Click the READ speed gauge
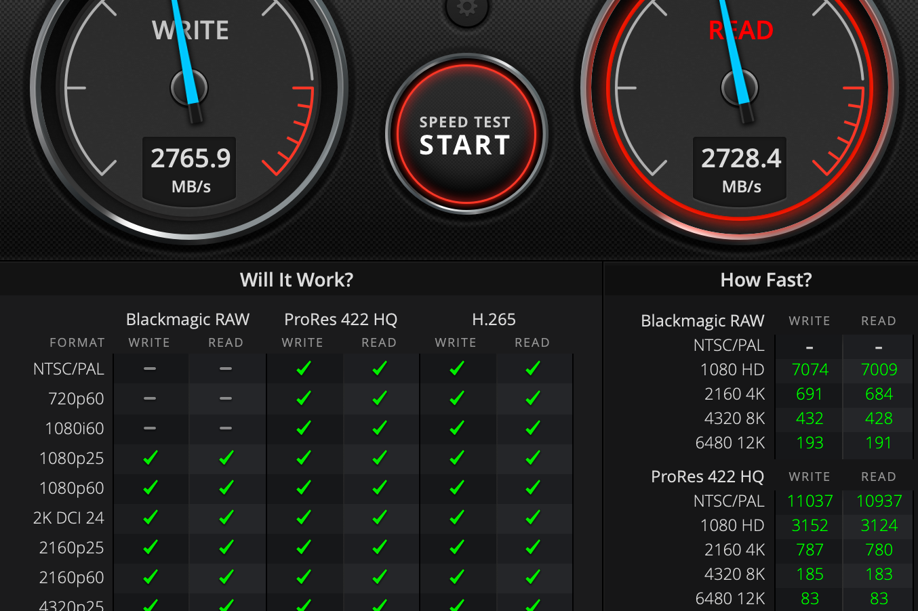918x611 pixels. coord(740,88)
